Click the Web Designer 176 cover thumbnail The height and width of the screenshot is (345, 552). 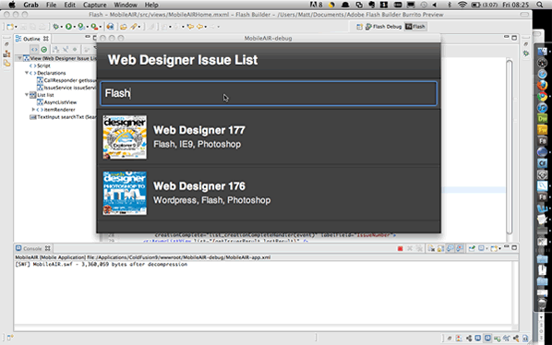tap(125, 193)
